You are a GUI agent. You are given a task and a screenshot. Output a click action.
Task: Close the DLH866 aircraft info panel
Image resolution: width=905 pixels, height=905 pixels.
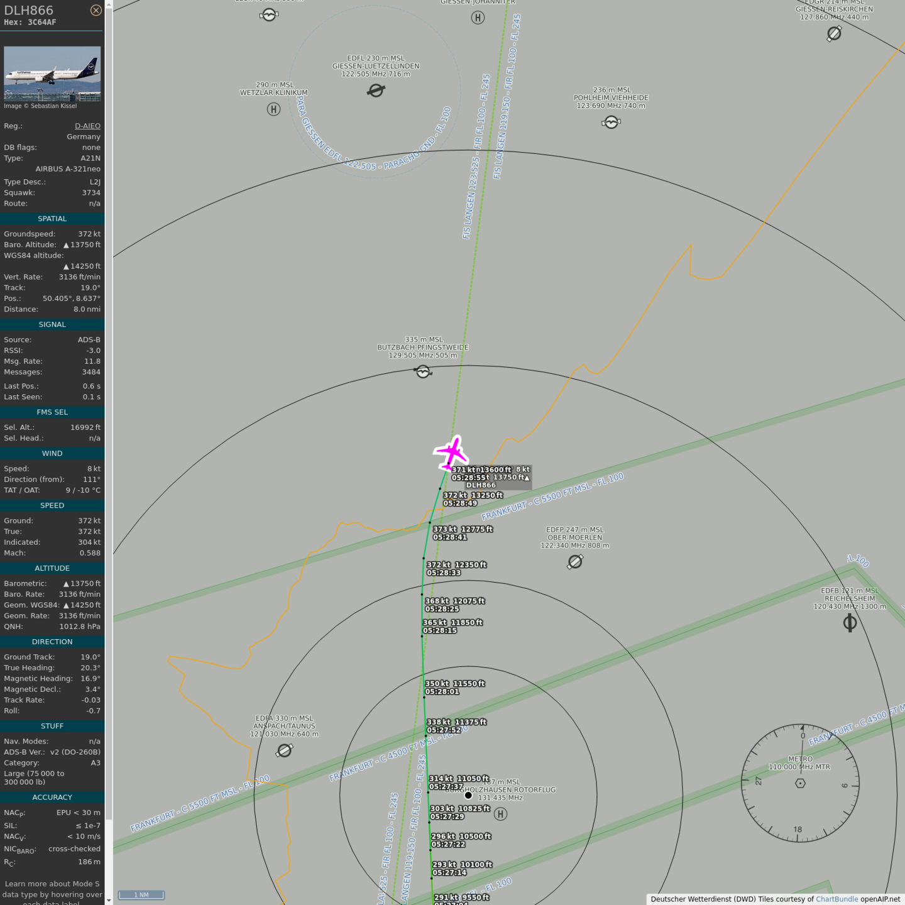coord(96,10)
